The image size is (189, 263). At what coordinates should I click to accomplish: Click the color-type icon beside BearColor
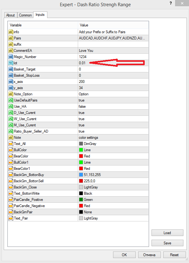[x=11, y=156]
